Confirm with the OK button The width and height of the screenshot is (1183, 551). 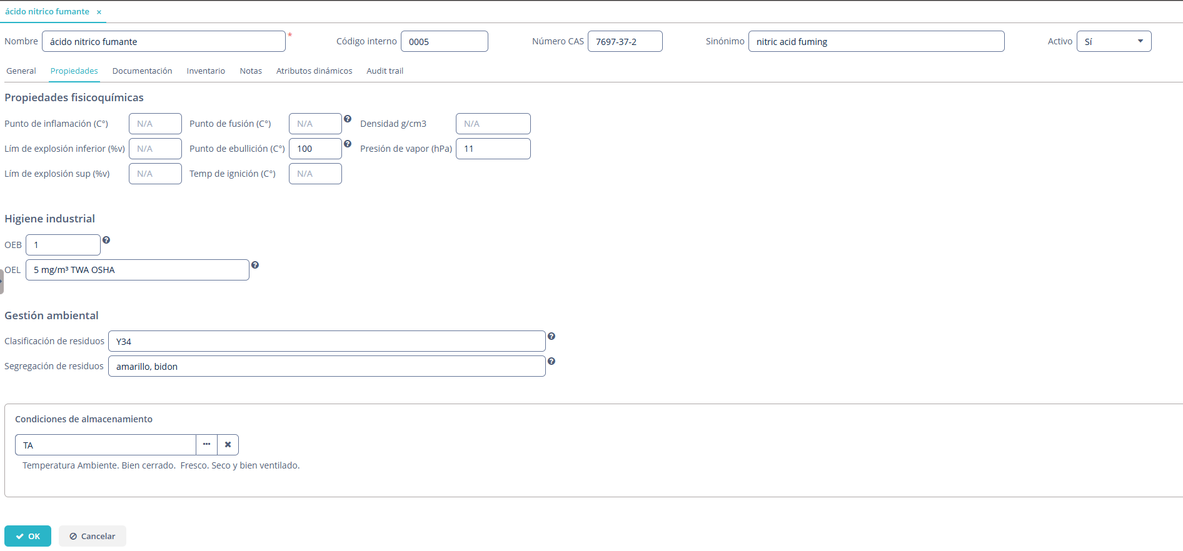[28, 536]
